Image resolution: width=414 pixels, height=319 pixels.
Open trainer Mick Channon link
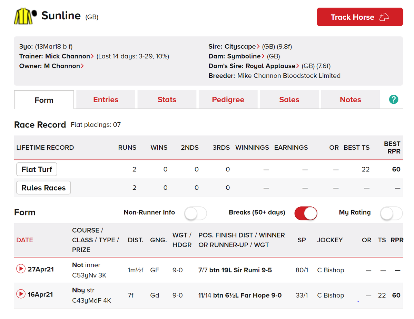pos(69,56)
